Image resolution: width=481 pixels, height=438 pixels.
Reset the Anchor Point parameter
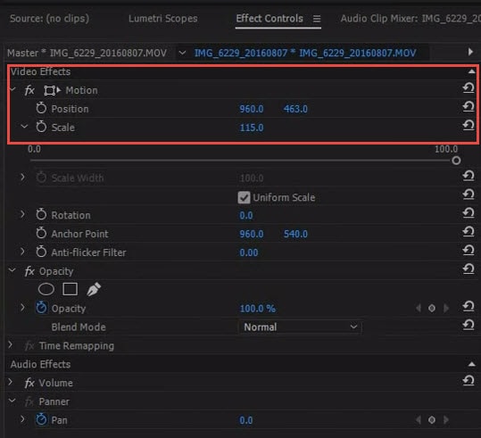pyautogui.click(x=469, y=232)
